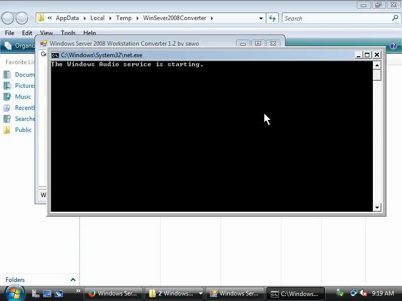Expand the quick launch overflow chevron
This screenshot has width=402, height=301.
click(78, 291)
